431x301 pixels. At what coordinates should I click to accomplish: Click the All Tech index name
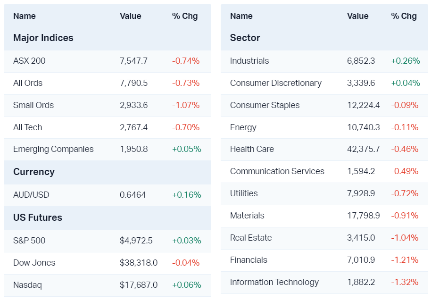pos(28,127)
